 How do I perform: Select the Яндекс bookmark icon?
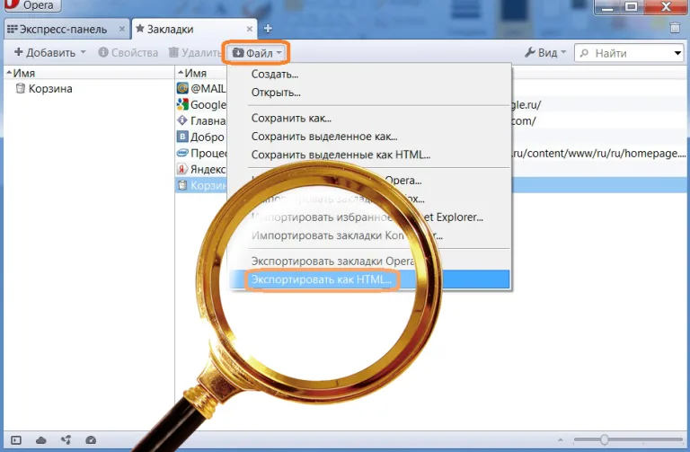(182, 169)
